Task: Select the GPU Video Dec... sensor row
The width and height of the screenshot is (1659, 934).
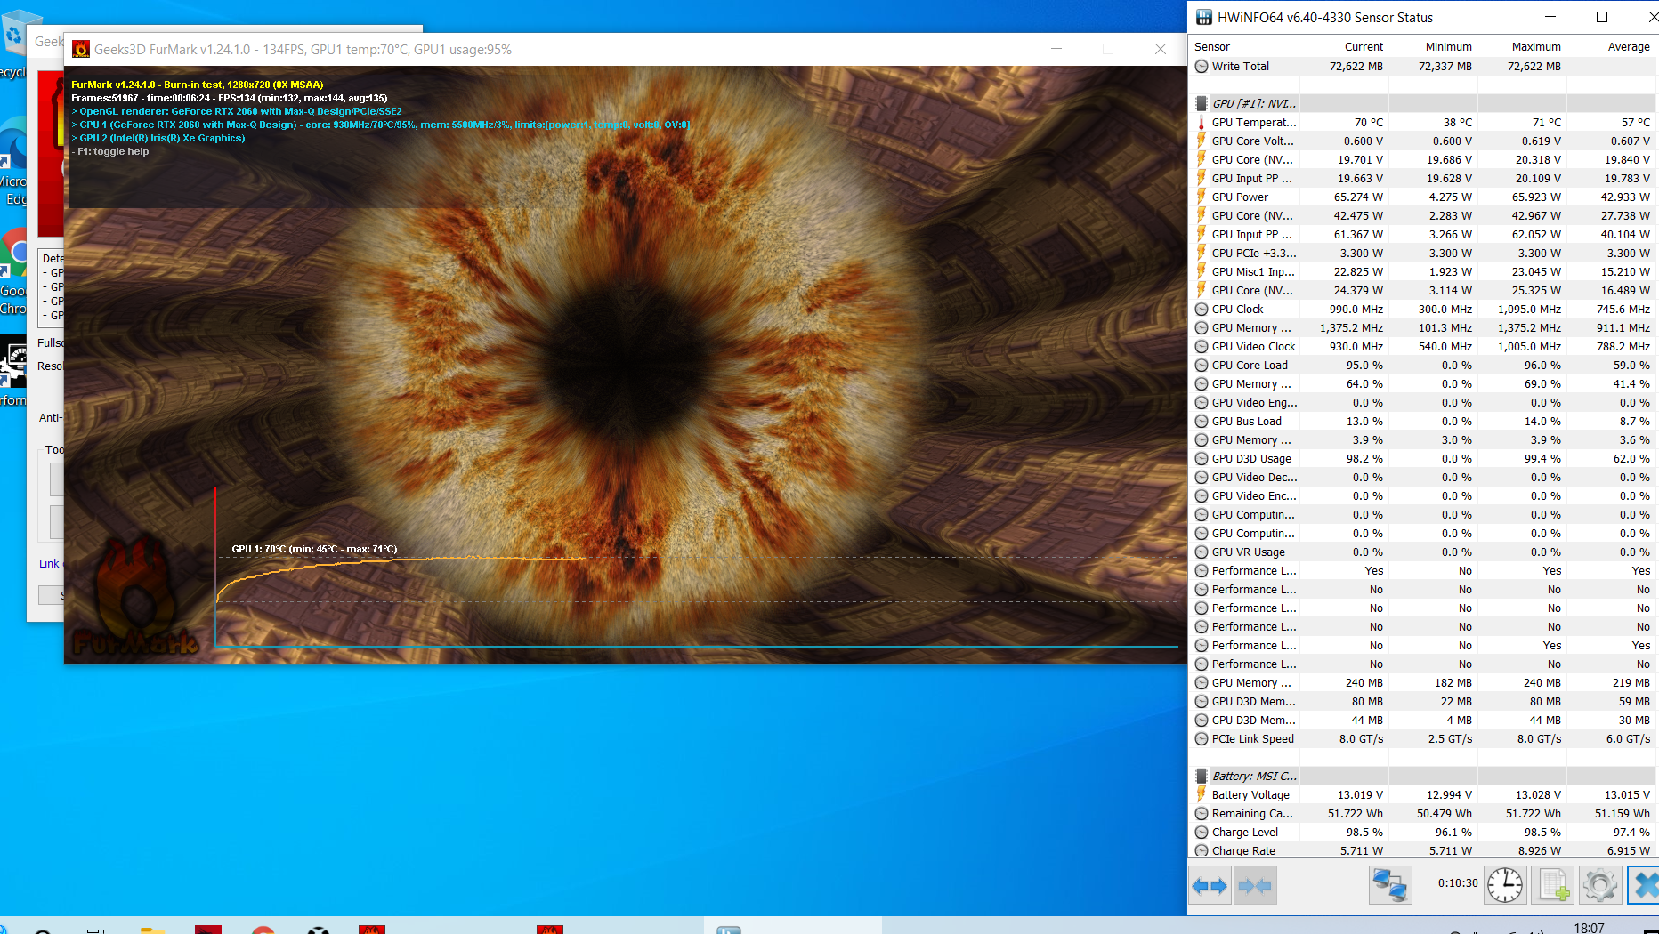Action: coord(1422,478)
